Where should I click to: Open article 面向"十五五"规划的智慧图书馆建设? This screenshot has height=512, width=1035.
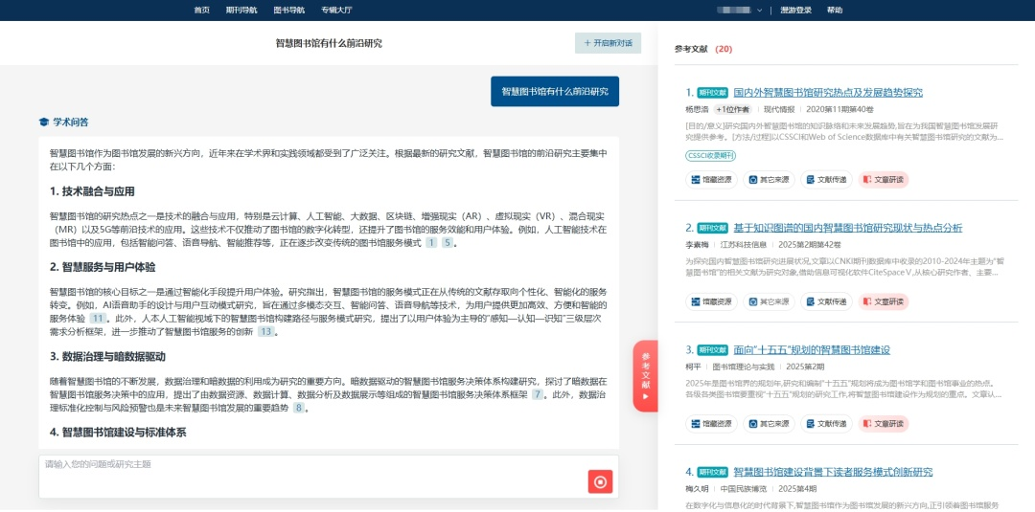point(812,349)
